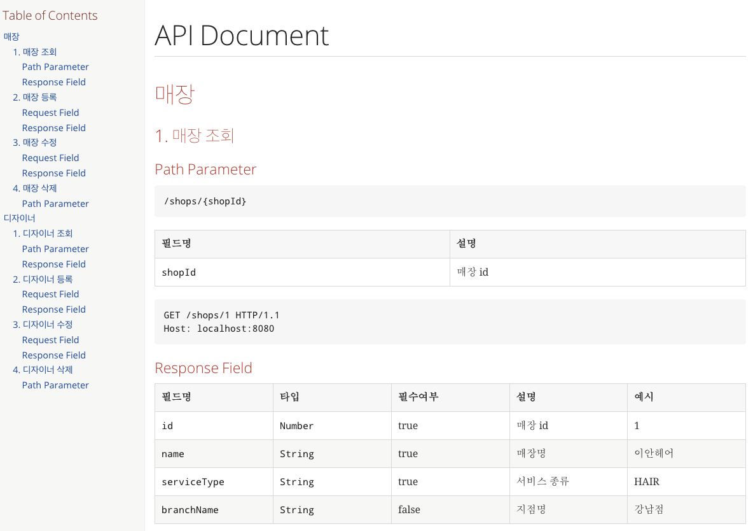
Task: Open Response Field link under 1. 디자이너 조회
Action: pyautogui.click(x=54, y=264)
